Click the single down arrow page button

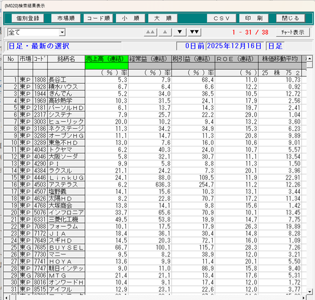coord(180,32)
